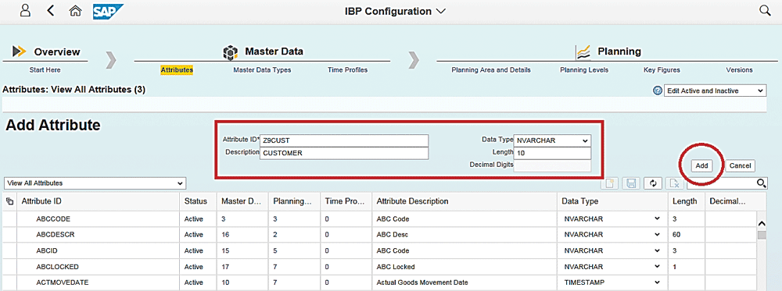The width and height of the screenshot is (782, 291).
Task: Open search with the magnifier icon
Action: tap(765, 10)
